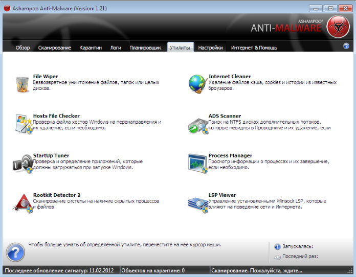Click Hosts File Checker description text
The image size is (356, 277).
pos(97,125)
